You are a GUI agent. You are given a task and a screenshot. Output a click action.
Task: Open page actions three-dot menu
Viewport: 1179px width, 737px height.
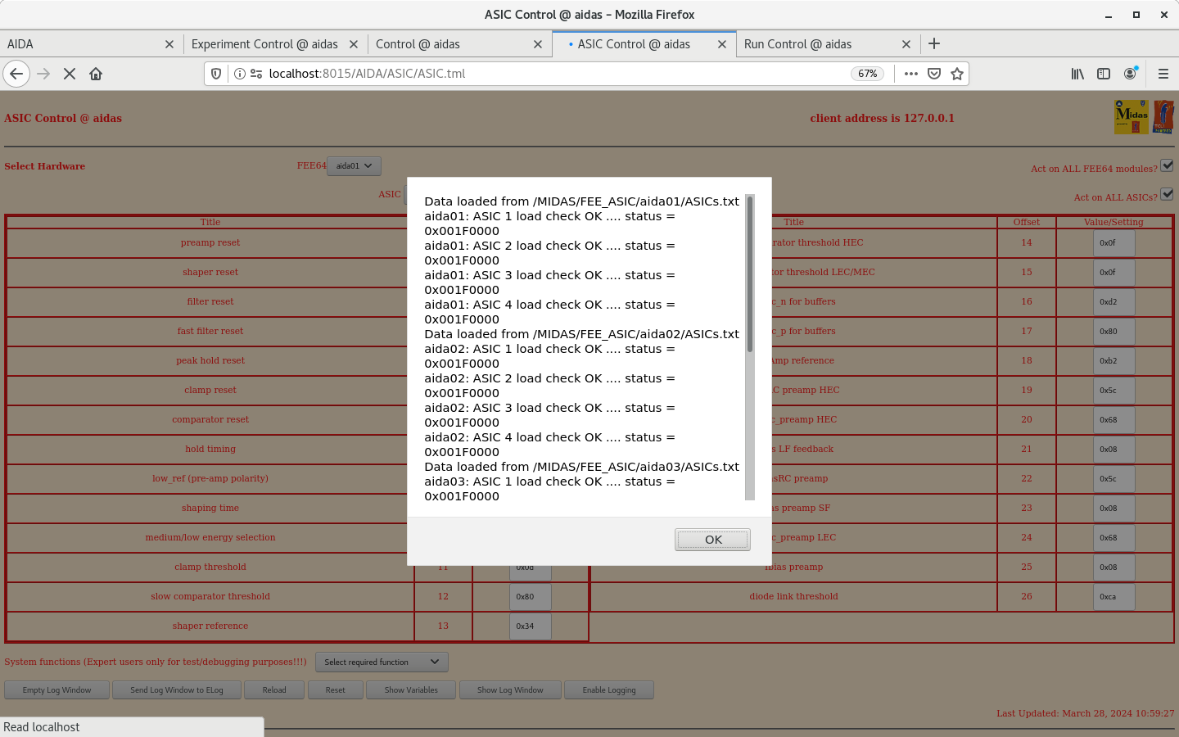coord(910,74)
